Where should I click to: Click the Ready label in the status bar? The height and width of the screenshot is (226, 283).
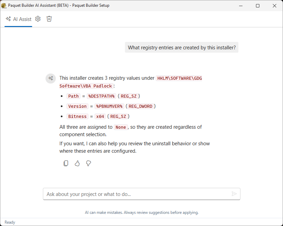(x=9, y=222)
